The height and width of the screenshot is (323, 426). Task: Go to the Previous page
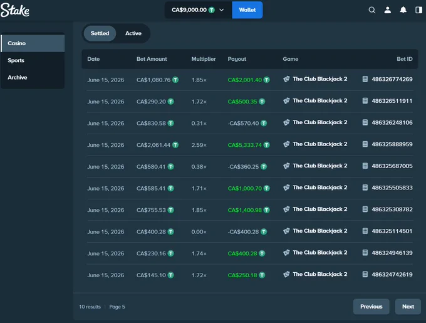371,307
